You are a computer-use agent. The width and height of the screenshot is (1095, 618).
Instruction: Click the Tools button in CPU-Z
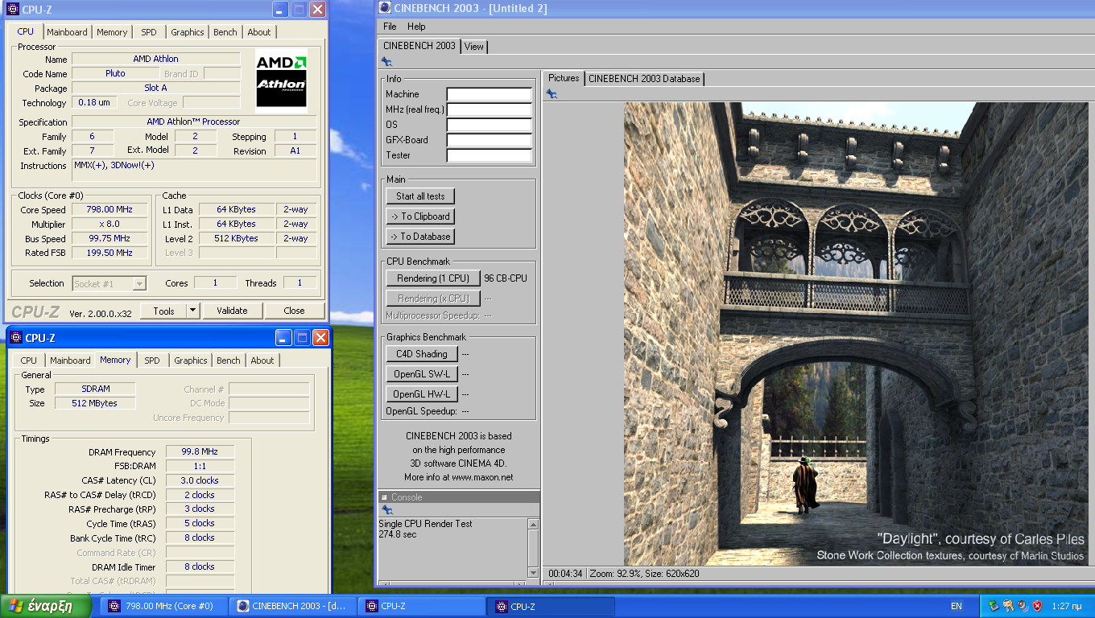coord(163,311)
